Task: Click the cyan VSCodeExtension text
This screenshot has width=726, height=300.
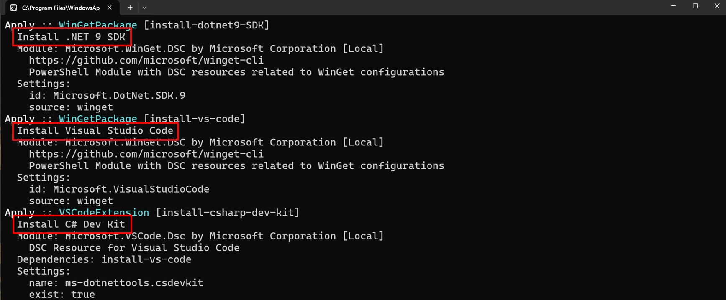Action: (x=104, y=213)
